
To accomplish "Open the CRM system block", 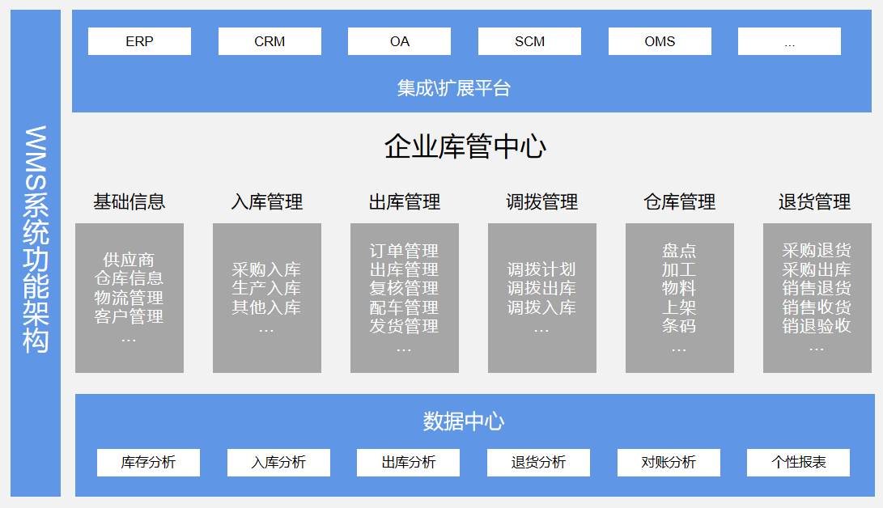I will point(268,40).
